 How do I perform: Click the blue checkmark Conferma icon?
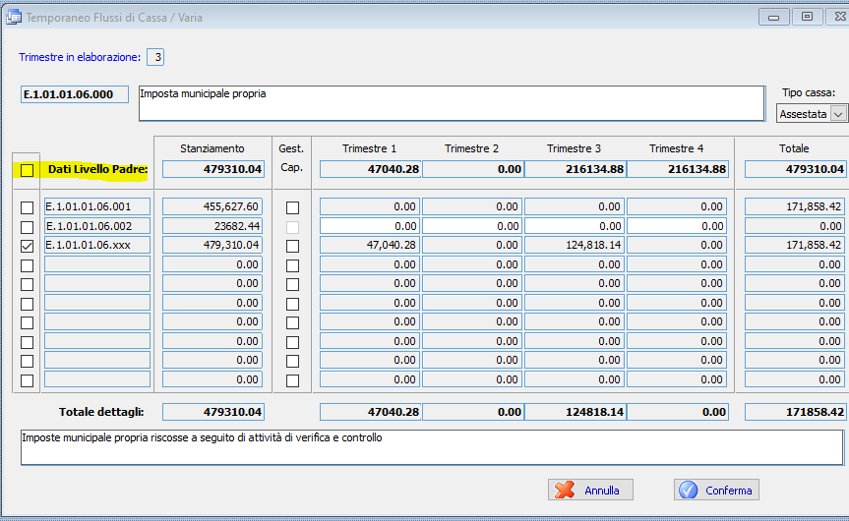689,490
